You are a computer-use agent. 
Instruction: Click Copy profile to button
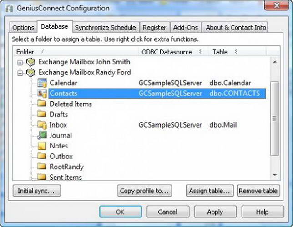pos(145,191)
